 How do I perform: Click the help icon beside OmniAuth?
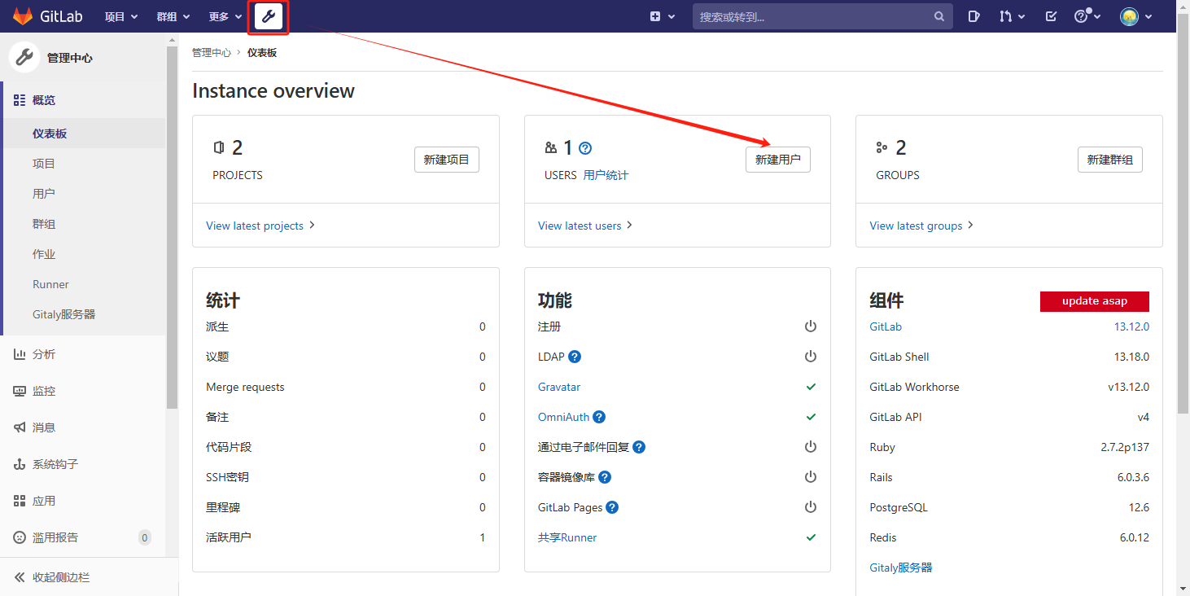[x=599, y=417]
